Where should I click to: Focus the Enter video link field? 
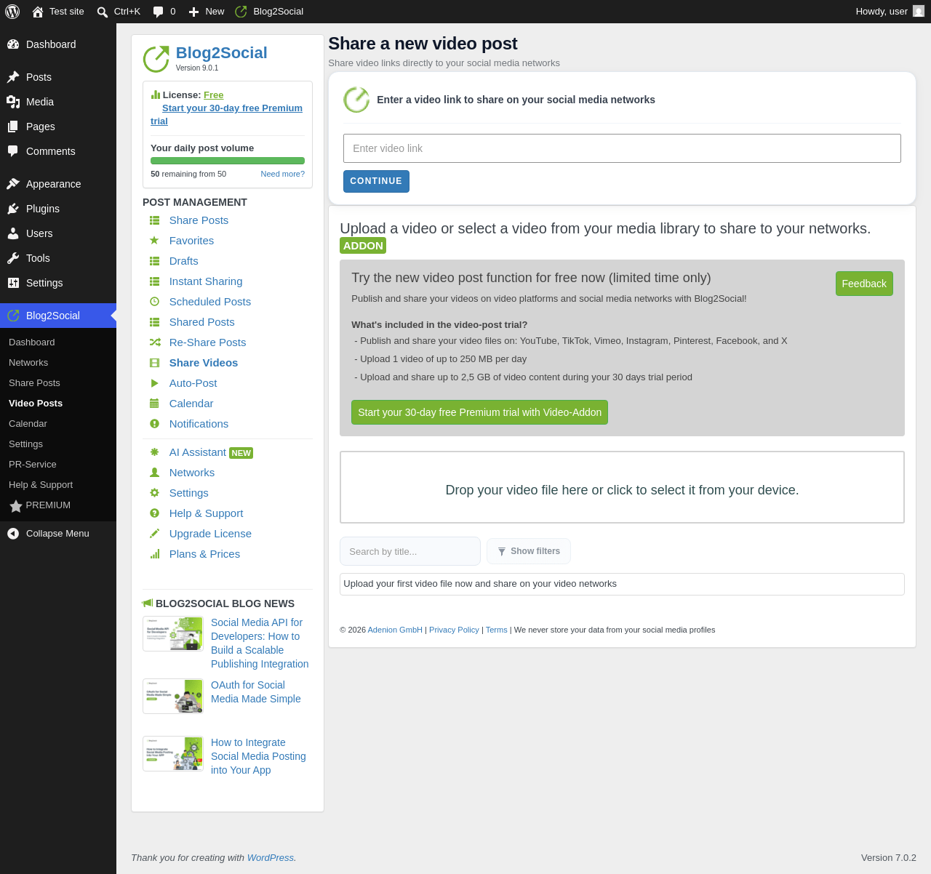(x=622, y=148)
